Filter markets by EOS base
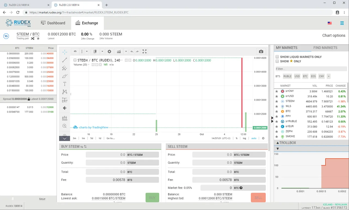The height and width of the screenshot is (210, 349). click(x=313, y=76)
